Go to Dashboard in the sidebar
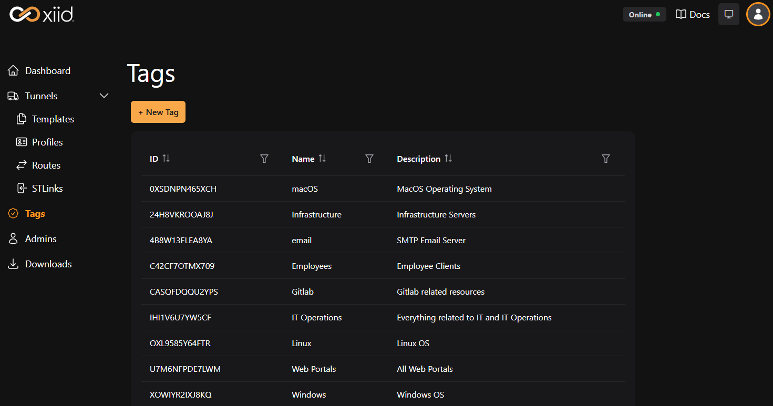The image size is (773, 406). (47, 71)
